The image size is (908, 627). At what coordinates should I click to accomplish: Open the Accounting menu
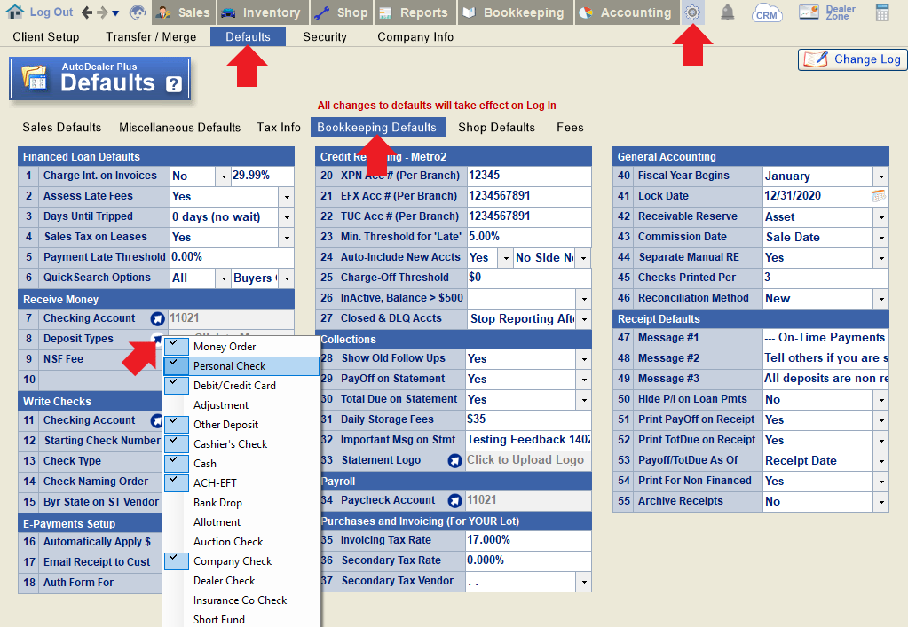(x=626, y=12)
